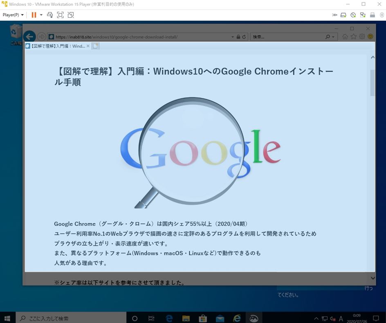This screenshot has height=323, width=386.
Task: Expand the power options arrow beside pause
Action: coord(41,15)
